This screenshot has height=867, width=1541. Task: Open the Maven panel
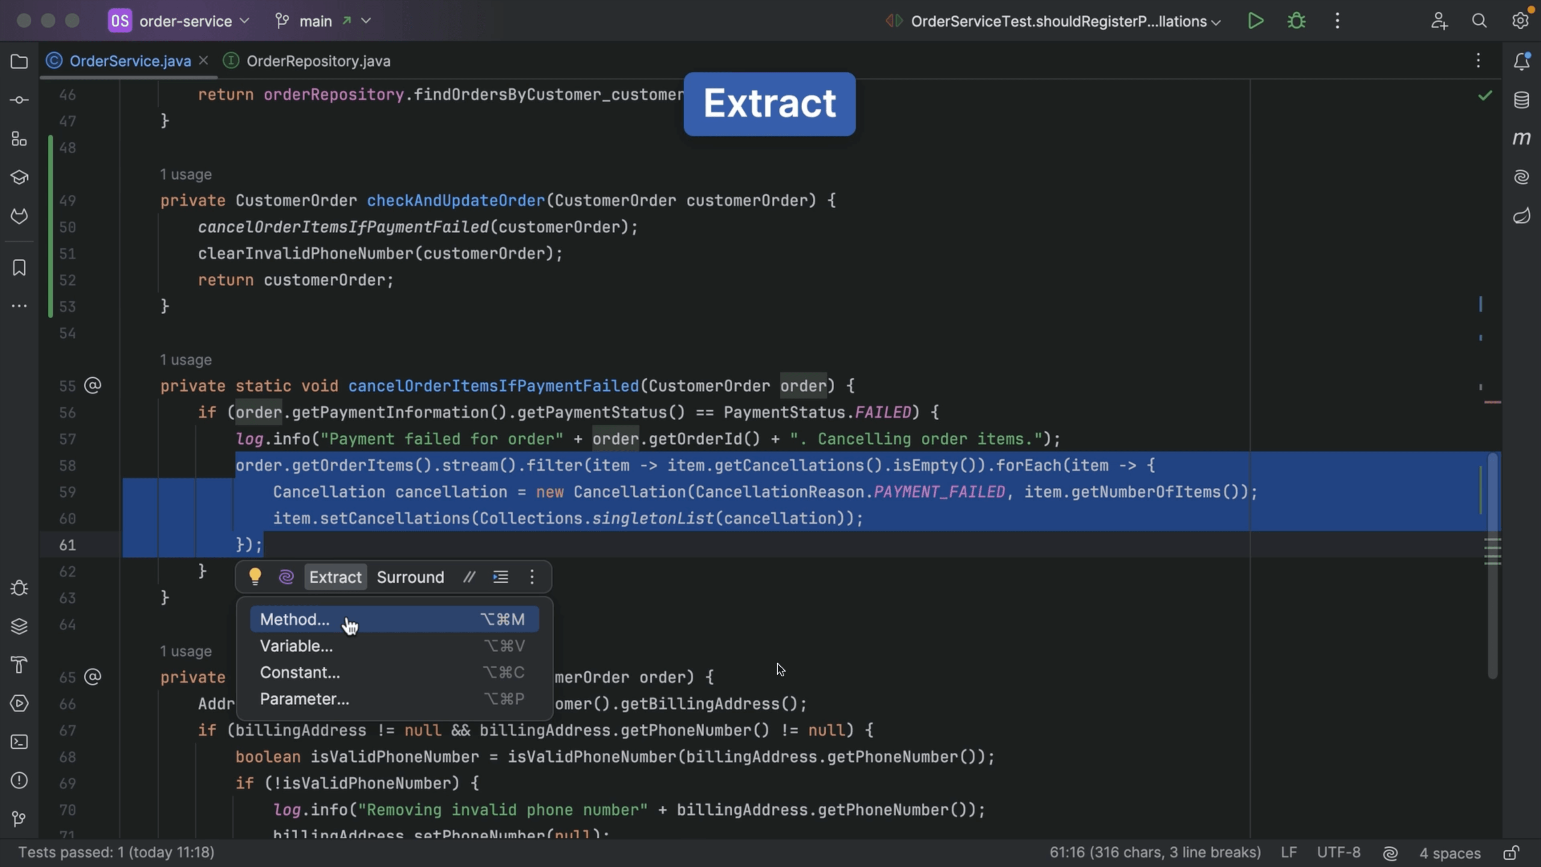(1521, 138)
